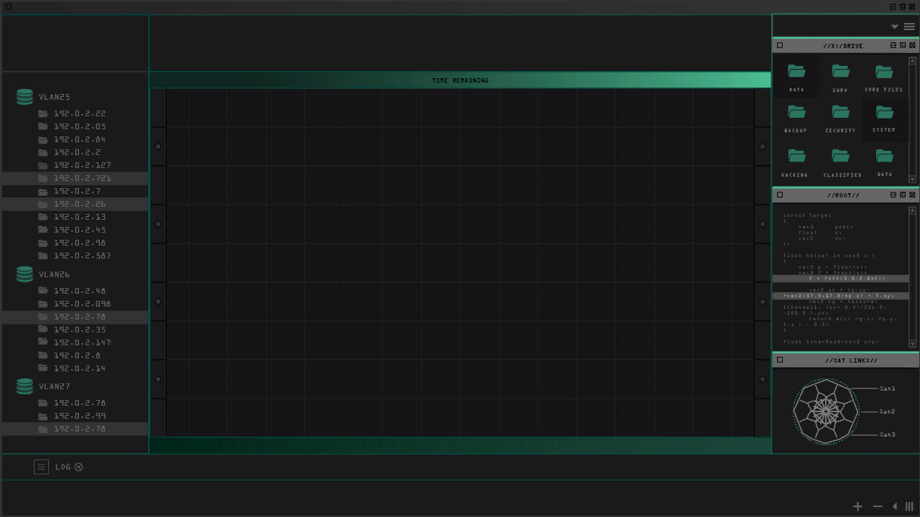
Task: Click the Sat3 label
Action: tap(888, 434)
